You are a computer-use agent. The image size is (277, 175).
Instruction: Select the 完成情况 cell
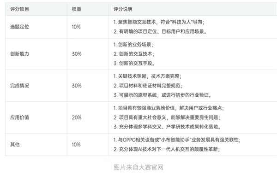(x=19, y=86)
